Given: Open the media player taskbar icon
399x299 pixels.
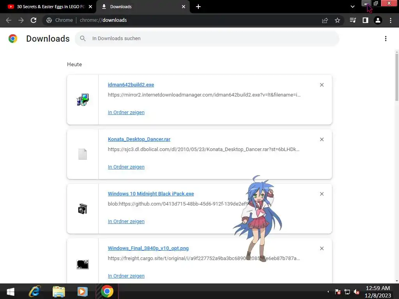Looking at the screenshot, I should [83, 291].
